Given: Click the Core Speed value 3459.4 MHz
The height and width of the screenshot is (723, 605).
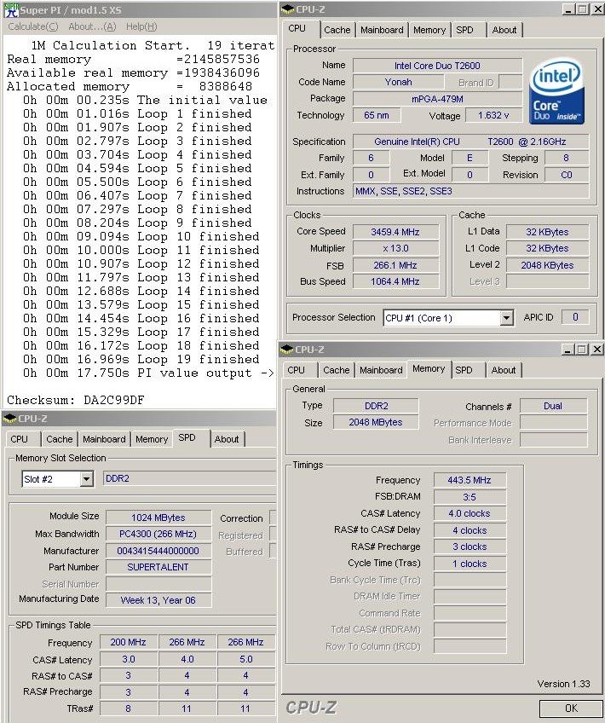Looking at the screenshot, I should [395, 232].
